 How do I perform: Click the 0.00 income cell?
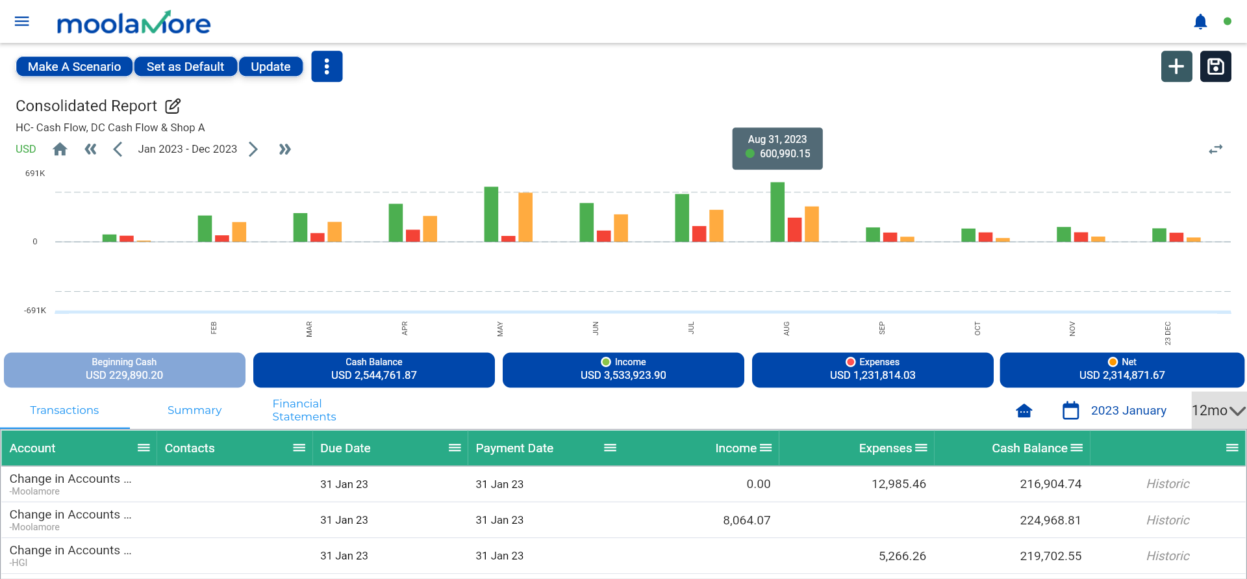[x=758, y=484]
